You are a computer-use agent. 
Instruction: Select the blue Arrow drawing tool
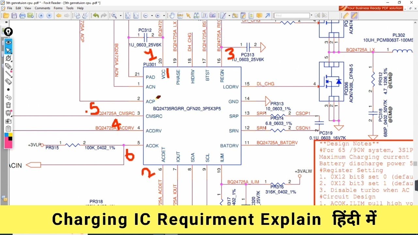pyautogui.click(x=267, y=15)
